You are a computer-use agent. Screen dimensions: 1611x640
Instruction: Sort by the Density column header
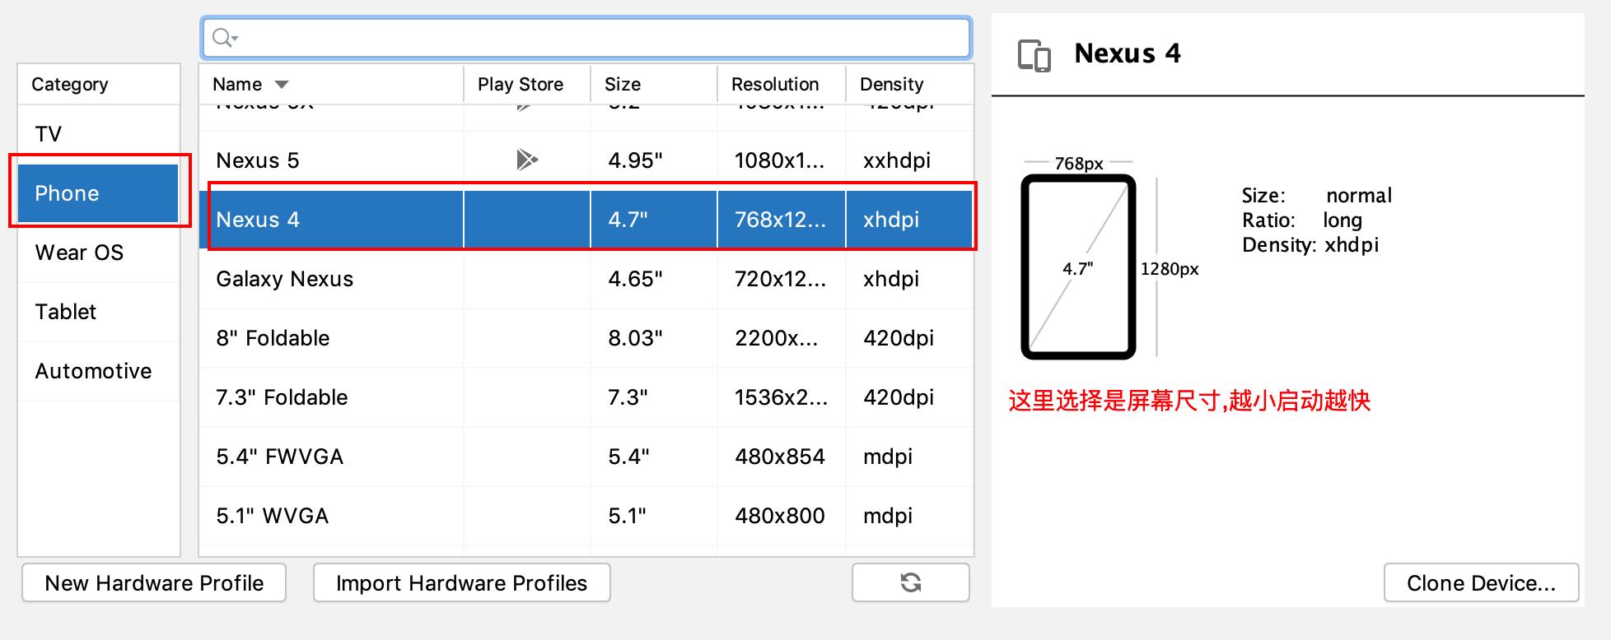click(x=910, y=84)
